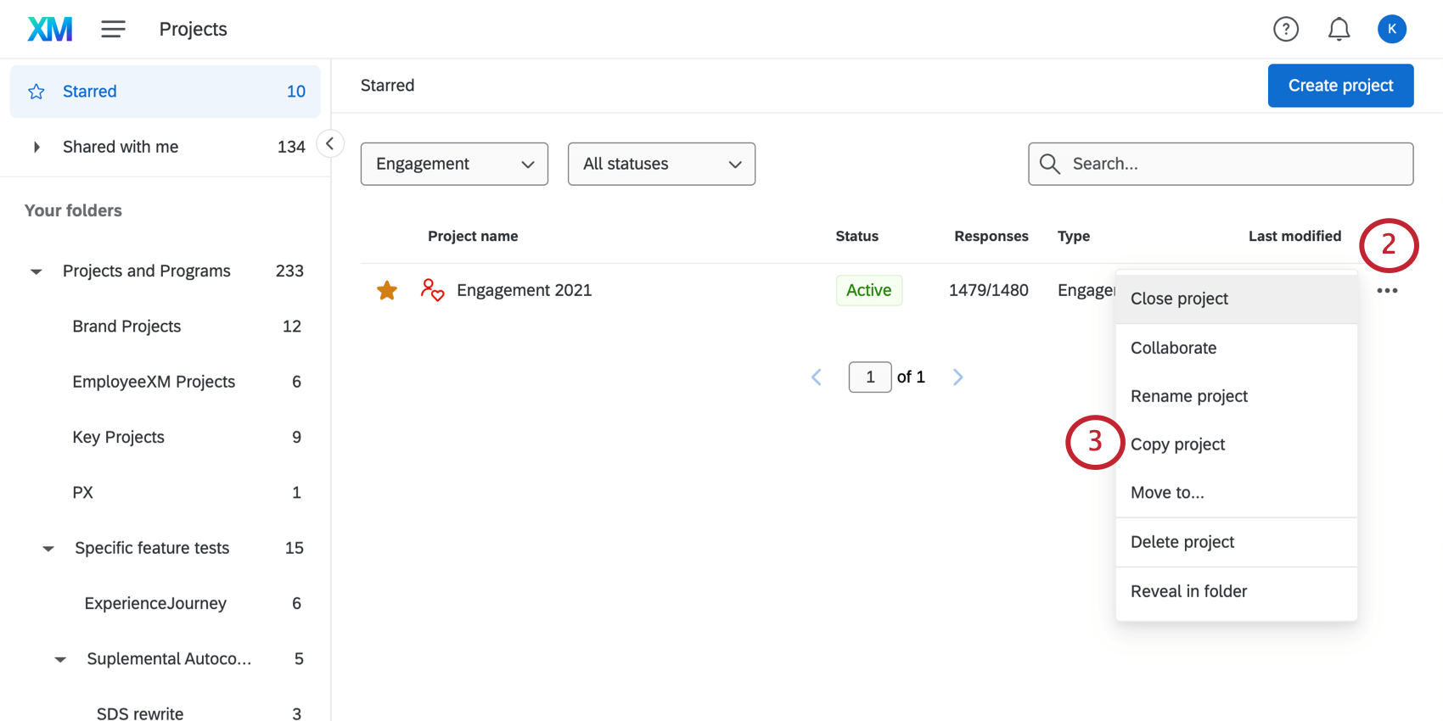
Task: Click the Create project button
Action: pos(1339,85)
